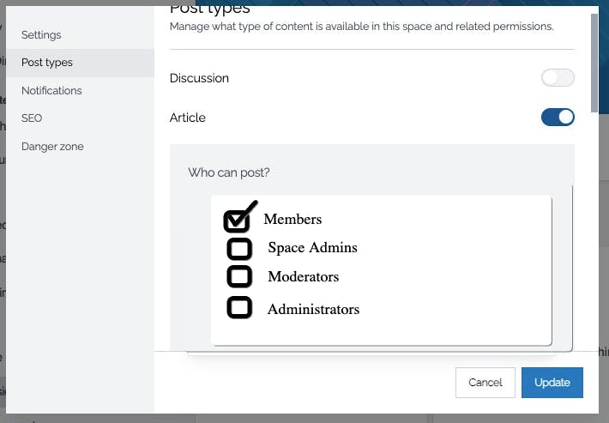
Task: Click the Space Admins option label
Action: (312, 248)
